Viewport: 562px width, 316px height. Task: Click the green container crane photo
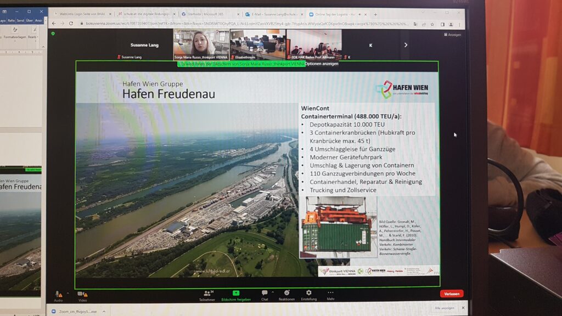(338, 227)
